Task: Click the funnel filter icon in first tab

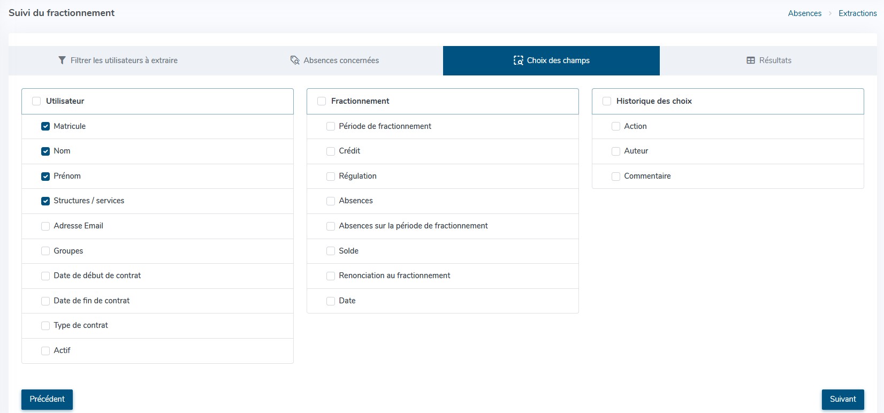Action: pyautogui.click(x=62, y=60)
